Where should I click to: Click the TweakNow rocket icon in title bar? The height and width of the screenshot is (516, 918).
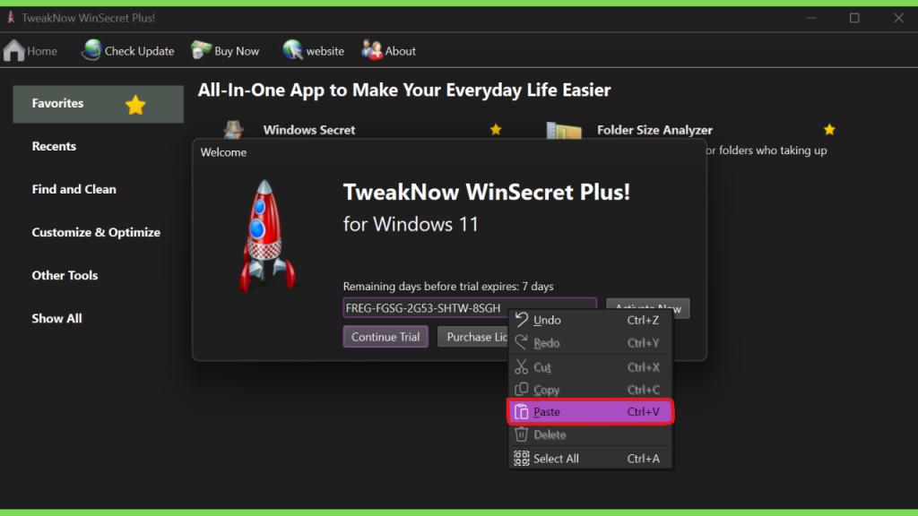coord(11,18)
